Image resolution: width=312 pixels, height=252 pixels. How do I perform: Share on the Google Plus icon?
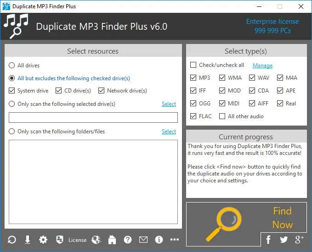tap(299, 240)
